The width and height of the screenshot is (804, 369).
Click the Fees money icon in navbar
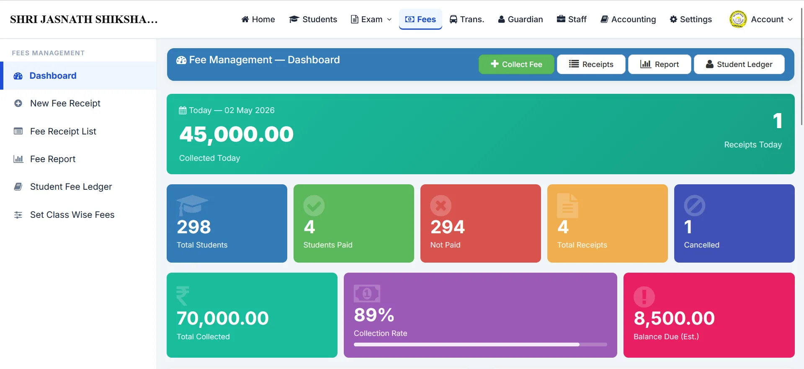coord(410,19)
